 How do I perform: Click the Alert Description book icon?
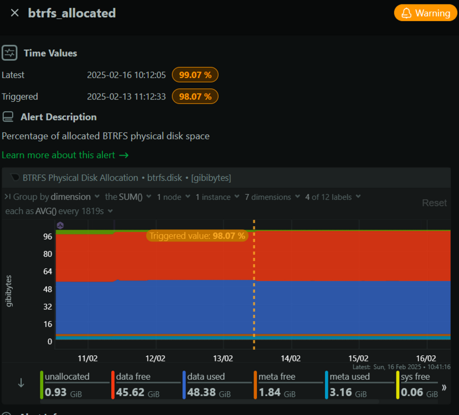(8, 117)
